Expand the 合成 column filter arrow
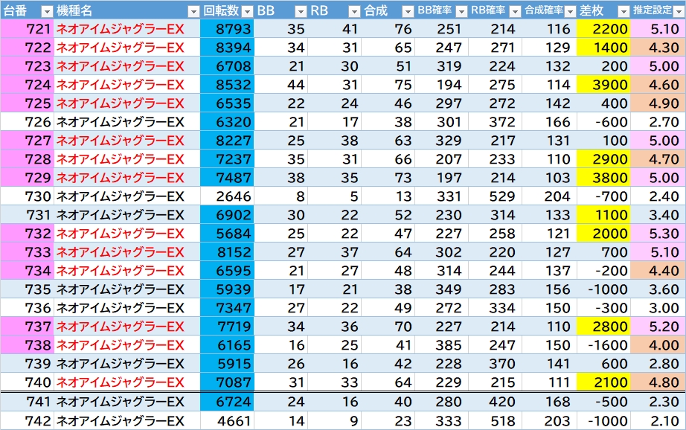Image resolution: width=686 pixels, height=430 pixels. coord(407,11)
